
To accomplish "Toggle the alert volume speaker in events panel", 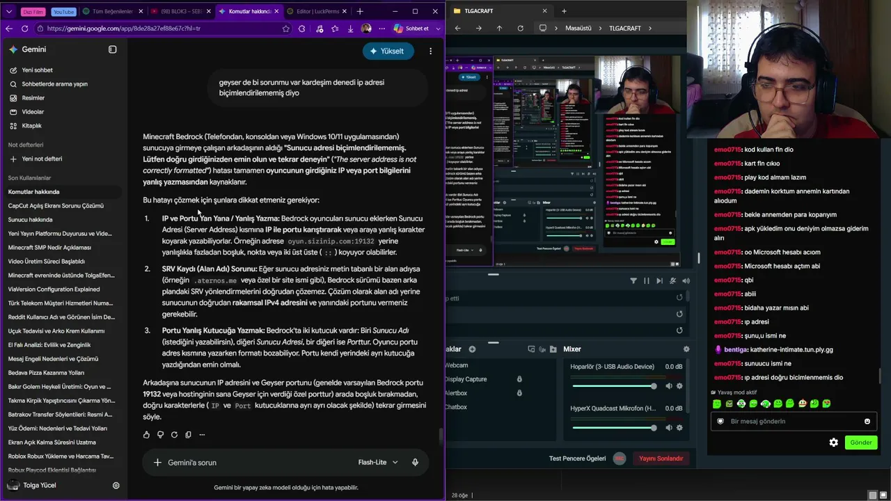I will pyautogui.click(x=686, y=281).
